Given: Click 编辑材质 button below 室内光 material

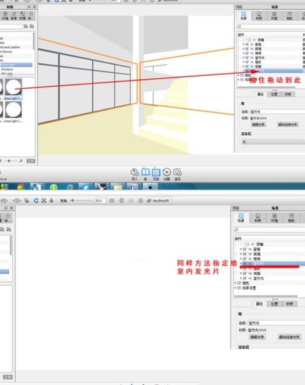Looking at the screenshot, I should pos(257,337).
